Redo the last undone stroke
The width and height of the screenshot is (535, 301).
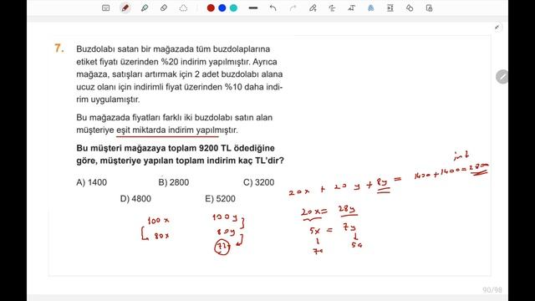click(293, 8)
